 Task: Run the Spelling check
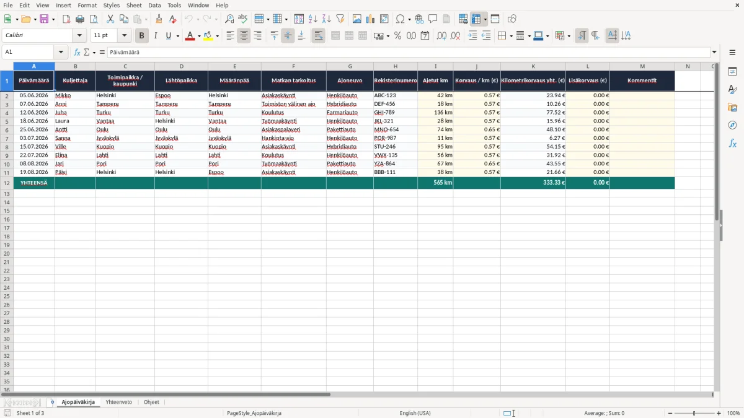click(x=243, y=19)
